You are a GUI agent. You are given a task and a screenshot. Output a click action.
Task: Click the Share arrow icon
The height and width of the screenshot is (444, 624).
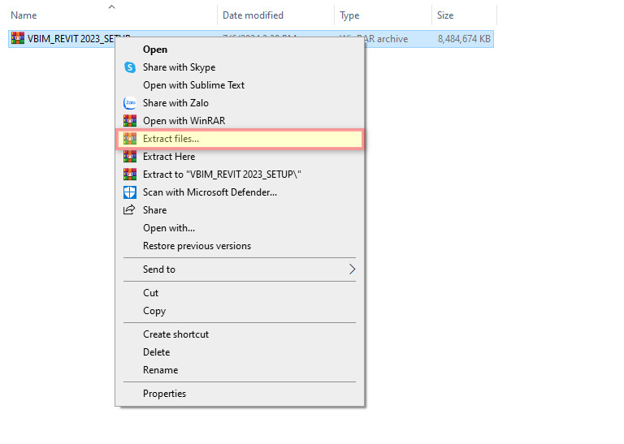[129, 210]
